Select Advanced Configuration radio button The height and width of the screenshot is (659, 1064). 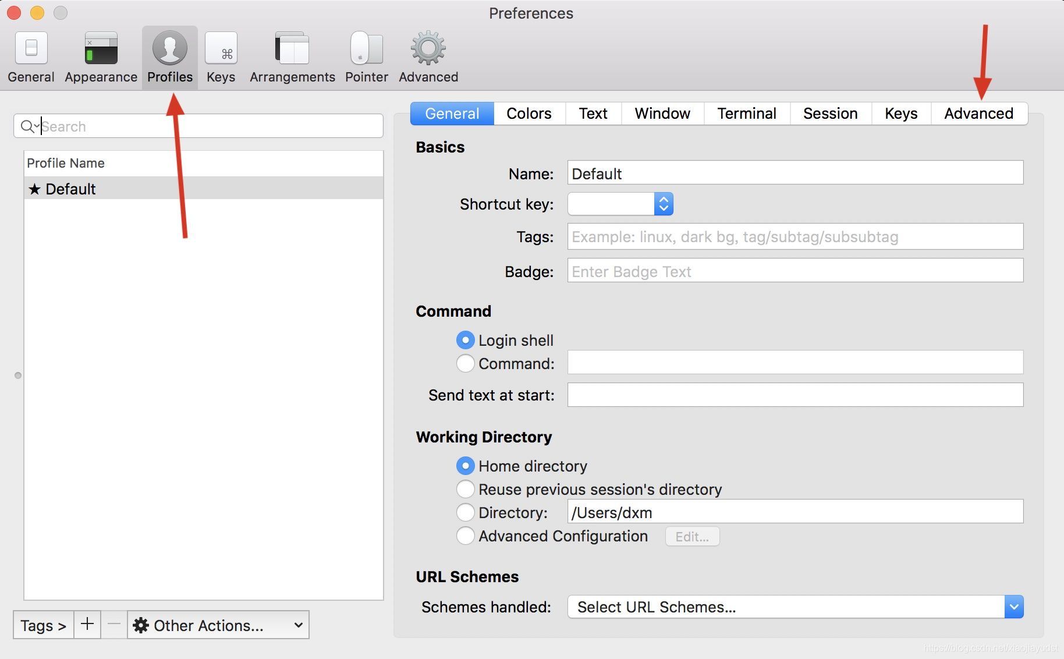[466, 536]
